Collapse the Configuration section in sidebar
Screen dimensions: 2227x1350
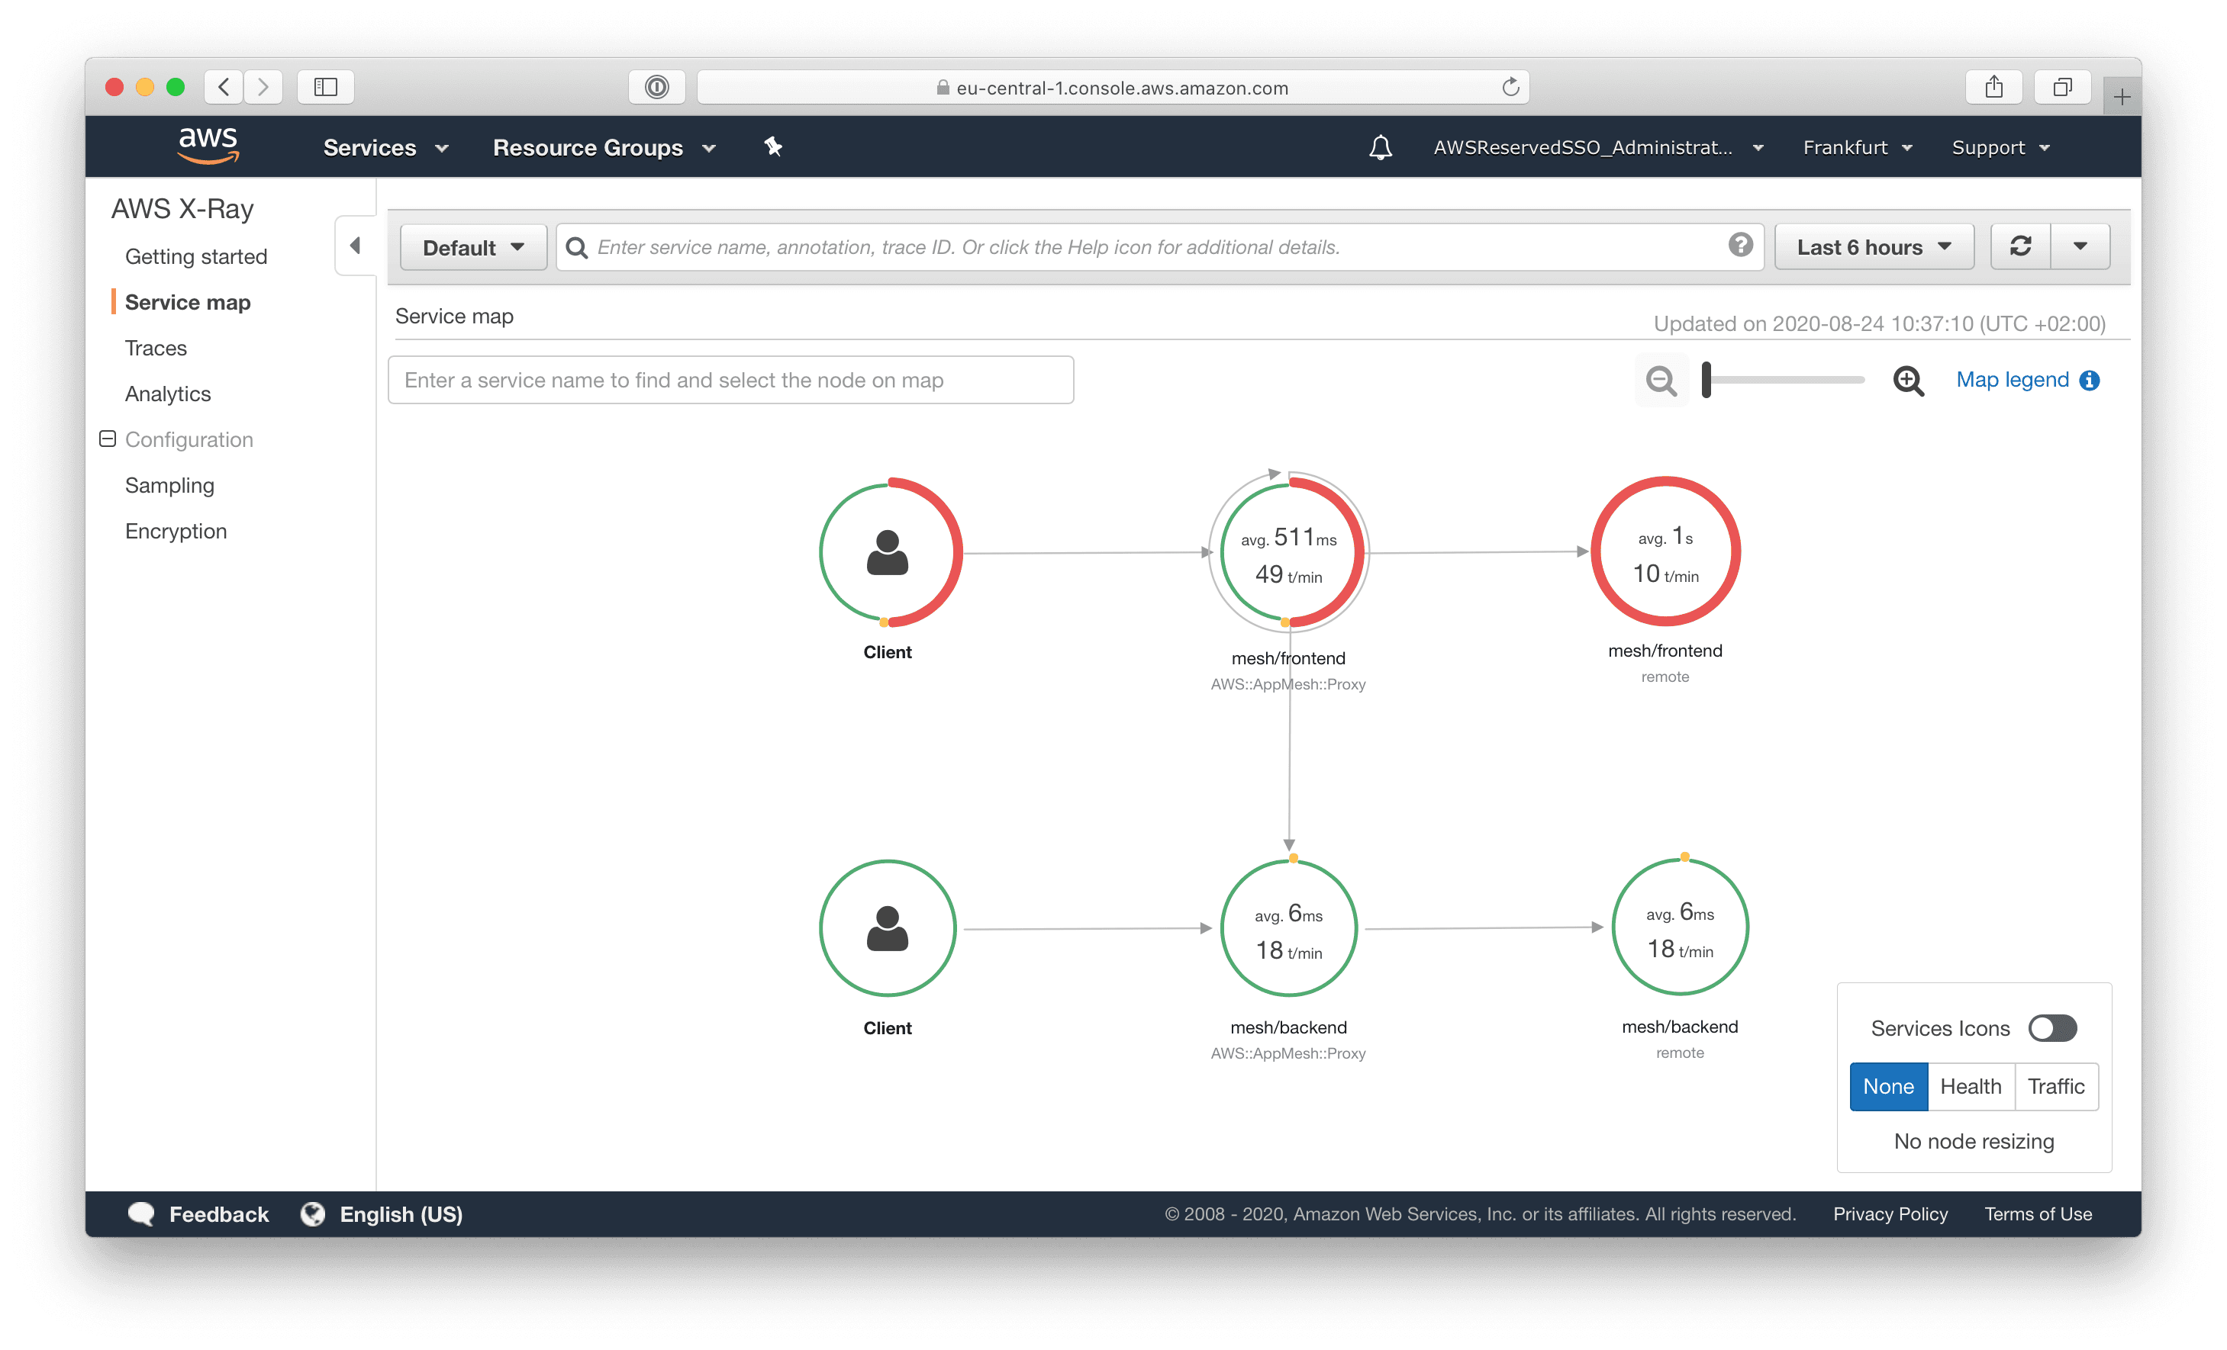(108, 439)
